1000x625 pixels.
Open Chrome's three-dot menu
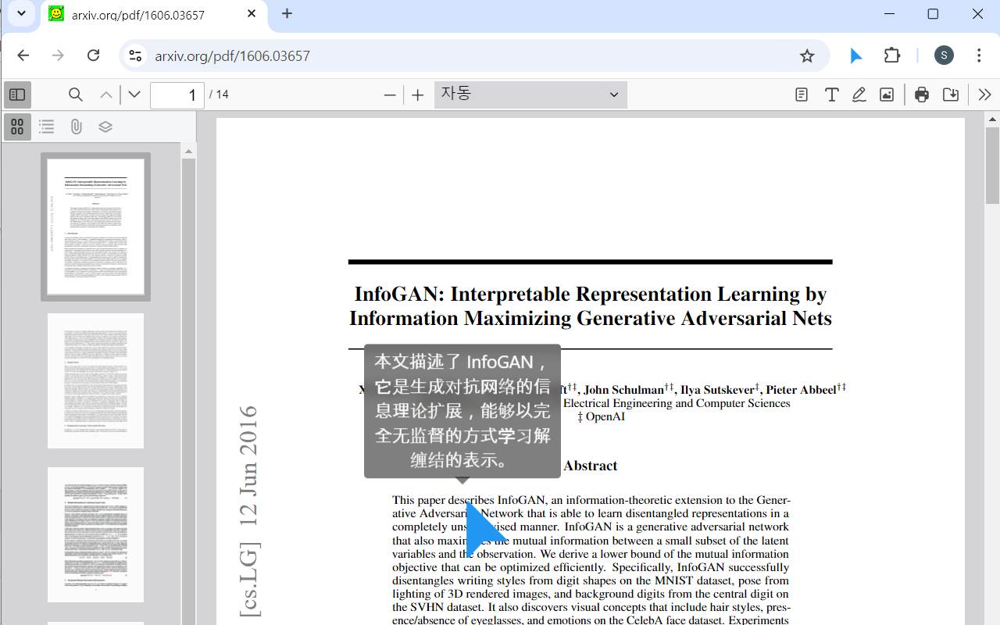click(978, 55)
